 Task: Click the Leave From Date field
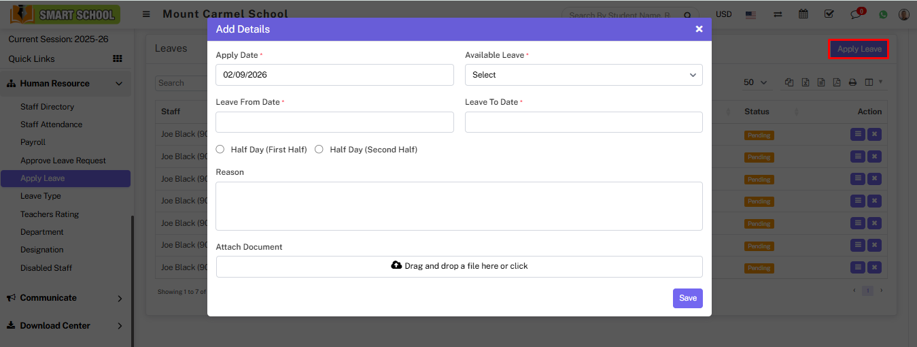pyautogui.click(x=334, y=122)
